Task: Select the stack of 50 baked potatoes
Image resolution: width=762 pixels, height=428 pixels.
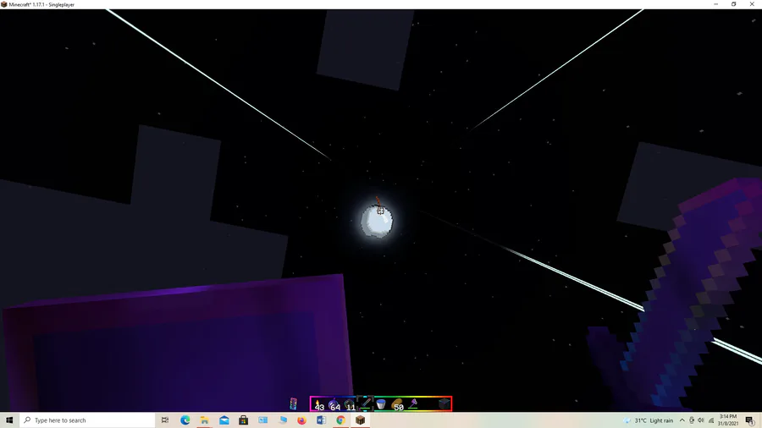Action: pyautogui.click(x=397, y=404)
